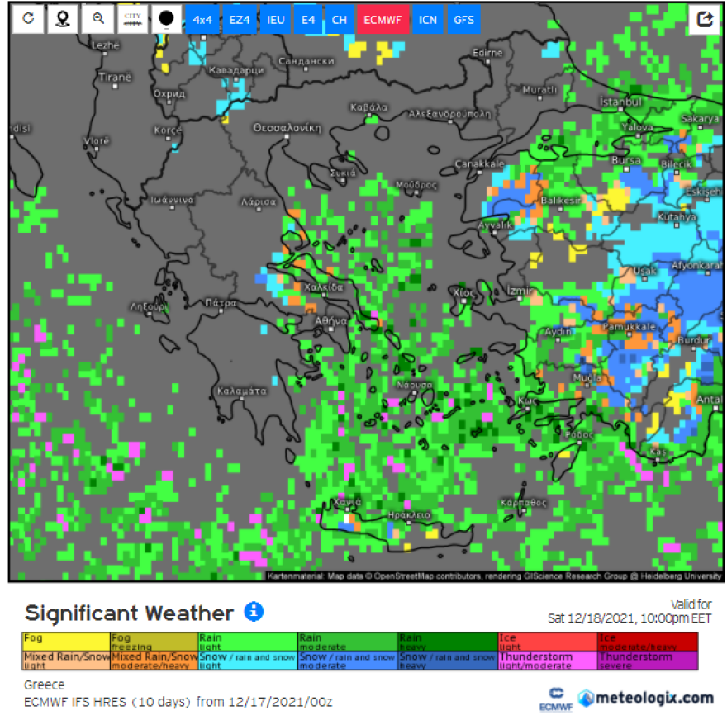The height and width of the screenshot is (720, 727).
Task: Select the active ECMWF model tab
Action: (383, 19)
